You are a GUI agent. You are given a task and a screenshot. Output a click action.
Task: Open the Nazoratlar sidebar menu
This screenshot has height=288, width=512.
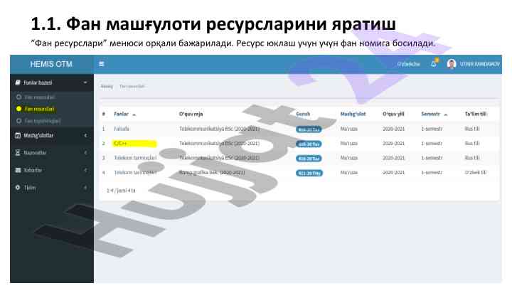tap(52, 152)
